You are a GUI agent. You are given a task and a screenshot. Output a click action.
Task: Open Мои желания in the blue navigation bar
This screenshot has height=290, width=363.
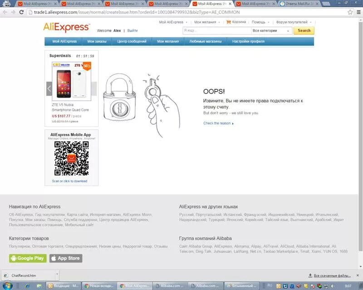[x=168, y=41]
